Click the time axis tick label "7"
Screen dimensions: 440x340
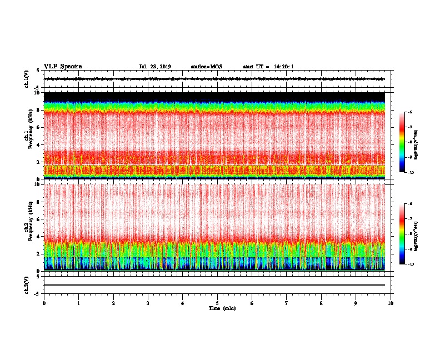(x=287, y=303)
